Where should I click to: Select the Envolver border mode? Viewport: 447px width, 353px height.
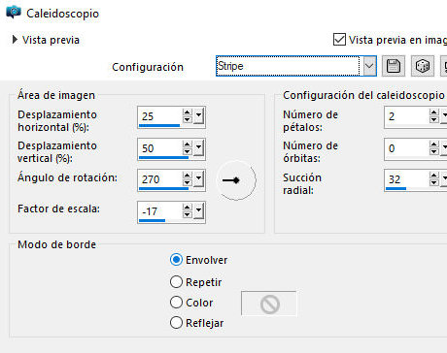pyautogui.click(x=176, y=260)
